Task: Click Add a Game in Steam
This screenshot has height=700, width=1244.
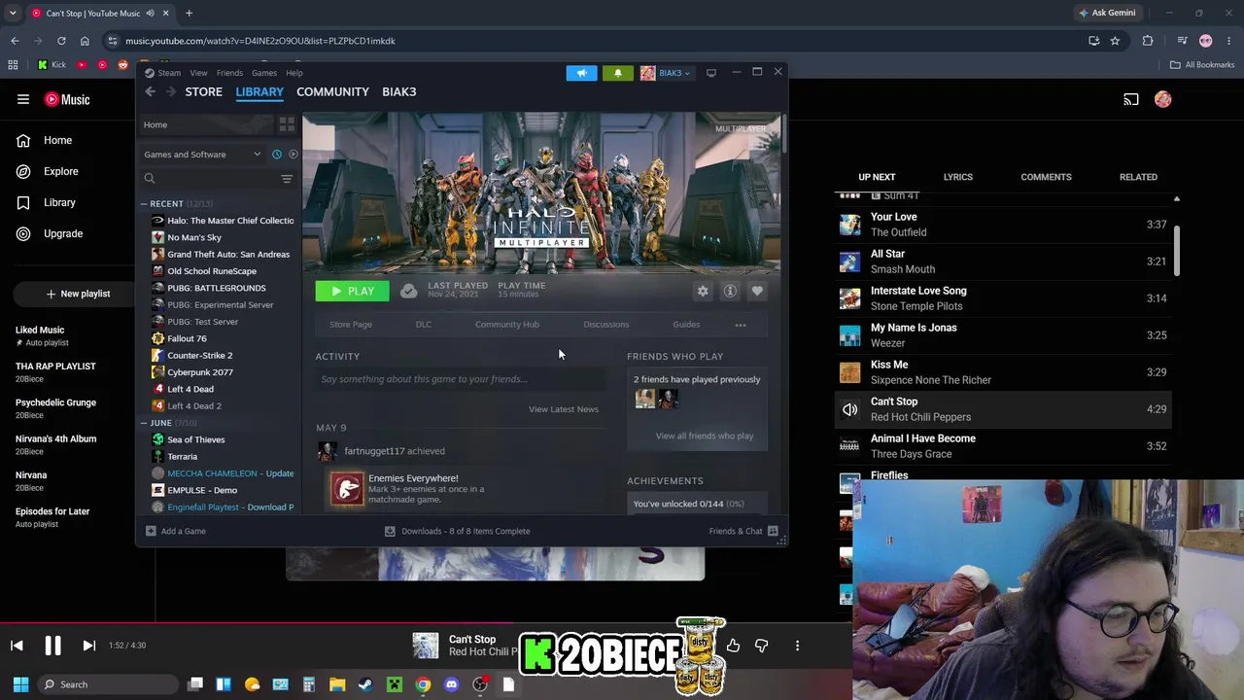Action: tap(176, 531)
